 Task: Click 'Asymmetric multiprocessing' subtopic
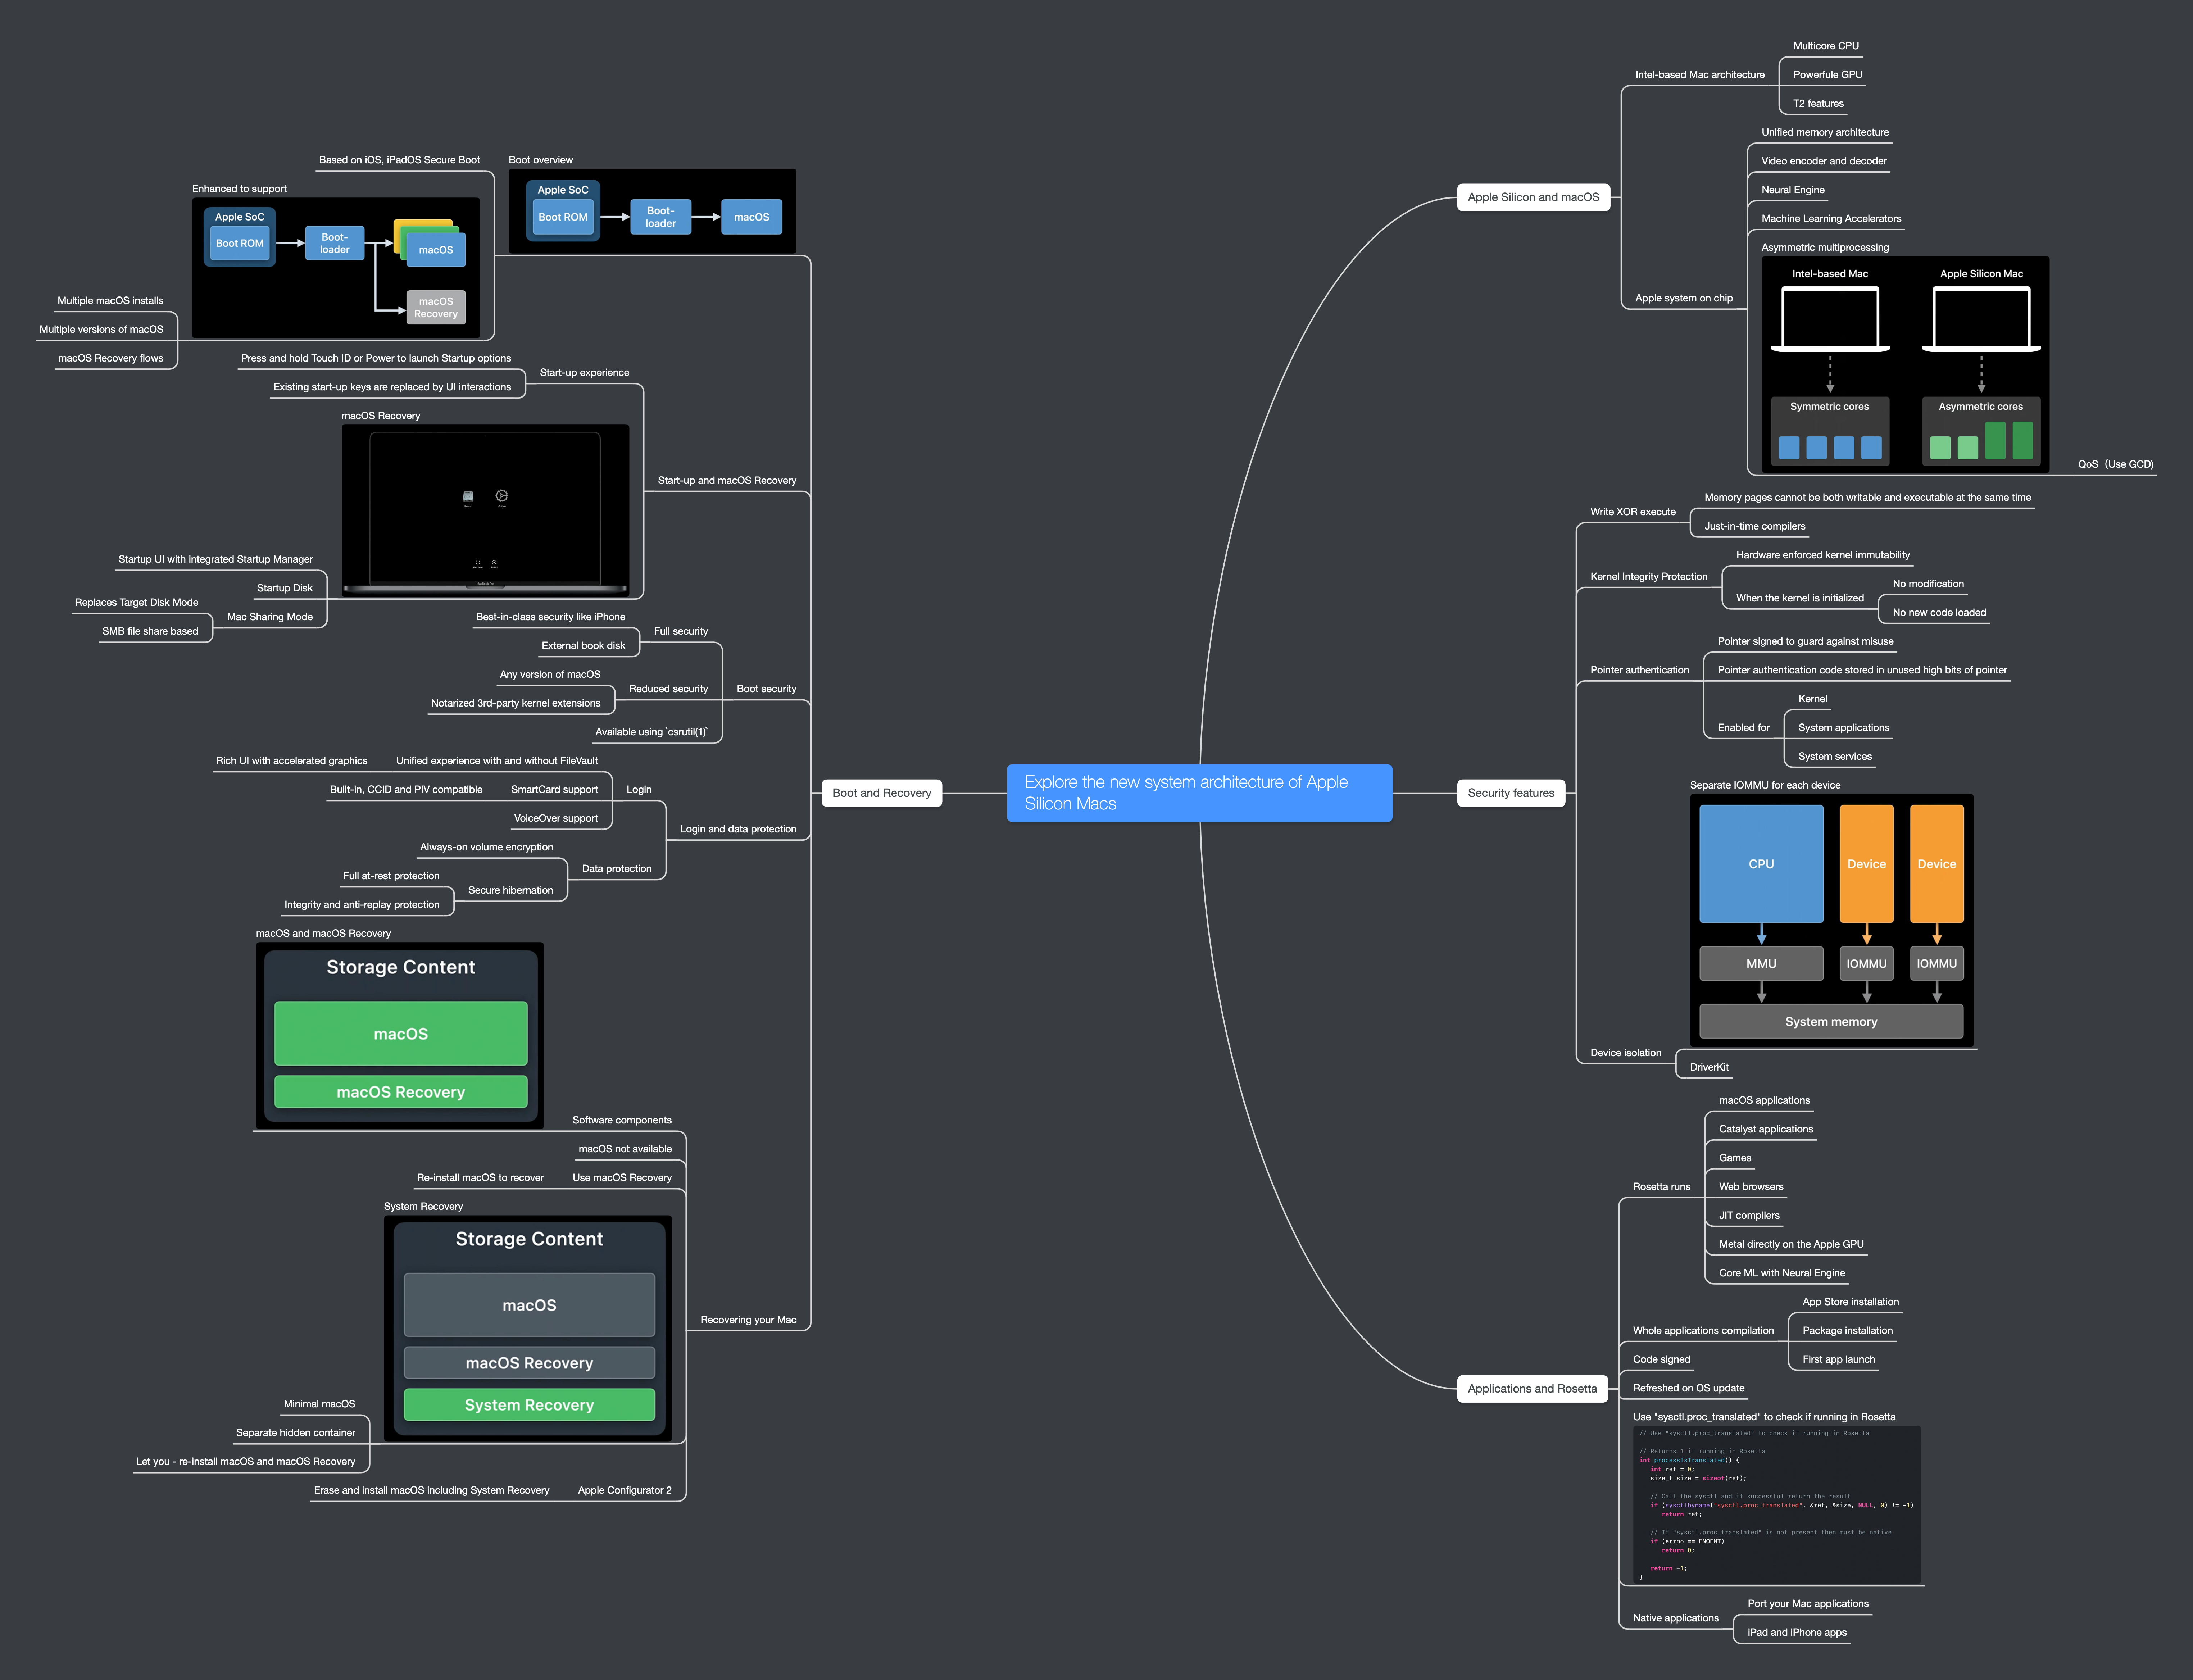click(1825, 248)
